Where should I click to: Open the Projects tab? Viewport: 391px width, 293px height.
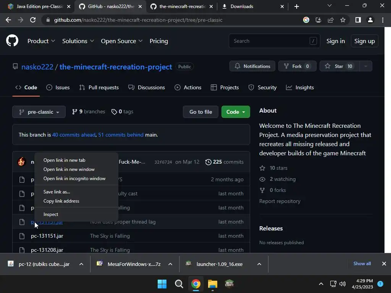point(225,87)
